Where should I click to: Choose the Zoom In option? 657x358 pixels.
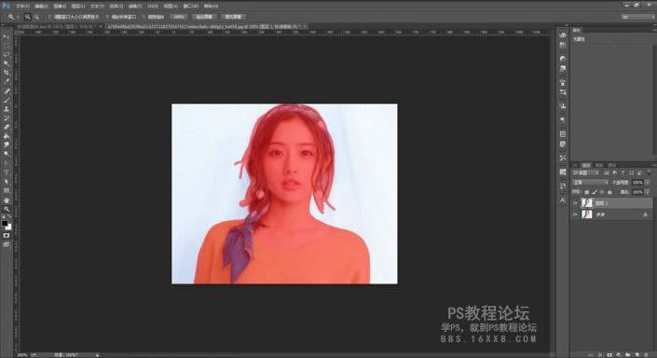pos(27,17)
